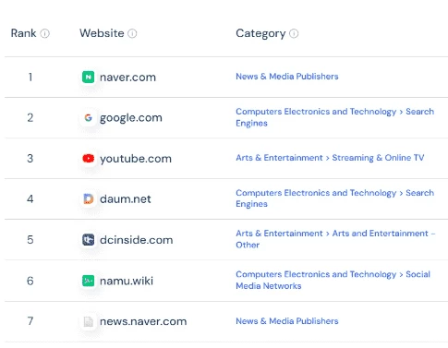Click the dcinside.com favicon
The image size is (448, 348).
tap(88, 240)
